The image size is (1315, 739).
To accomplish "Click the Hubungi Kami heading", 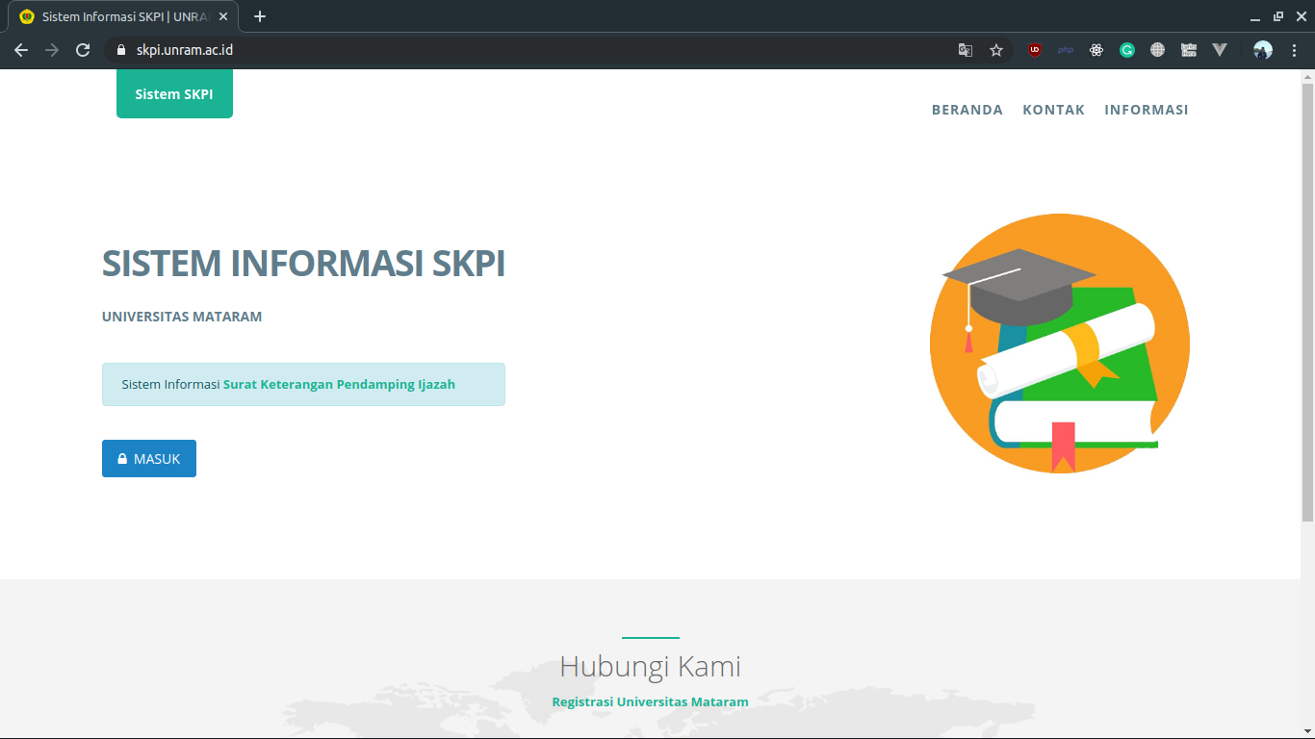I will pos(650,666).
